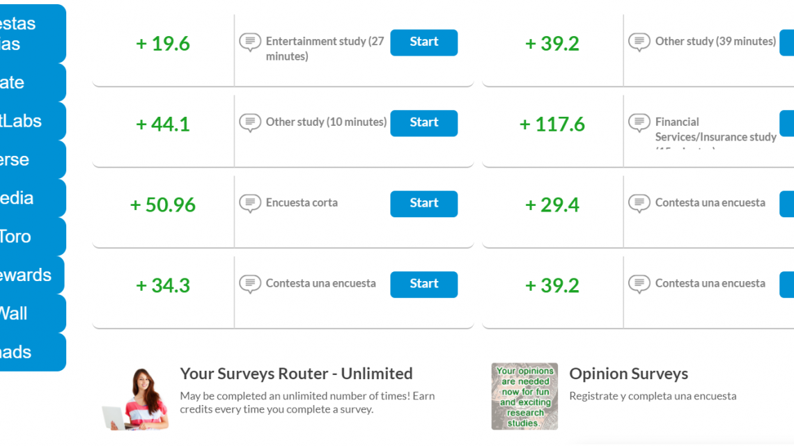
Task: Start the Entertainment study survey
Action: point(424,42)
